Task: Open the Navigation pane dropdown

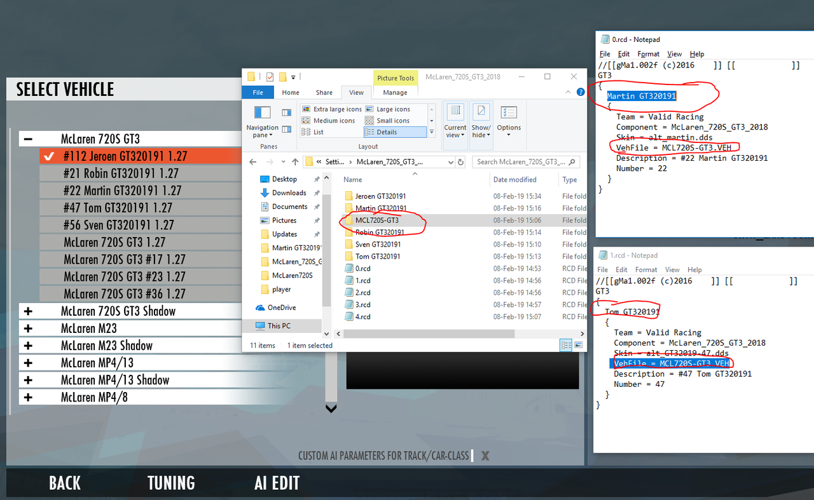Action: tap(263, 121)
